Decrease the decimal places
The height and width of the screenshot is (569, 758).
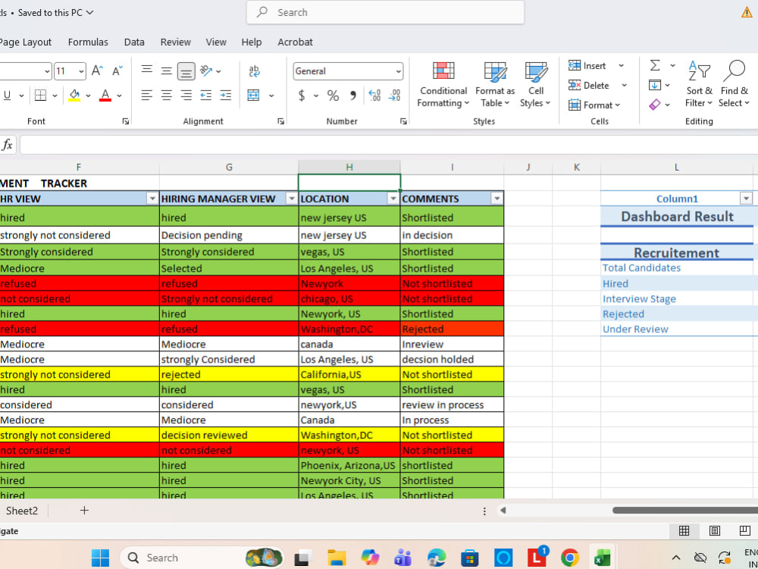(x=394, y=96)
